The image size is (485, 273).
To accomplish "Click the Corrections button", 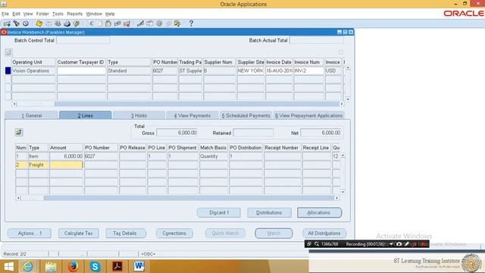I will [174, 233].
